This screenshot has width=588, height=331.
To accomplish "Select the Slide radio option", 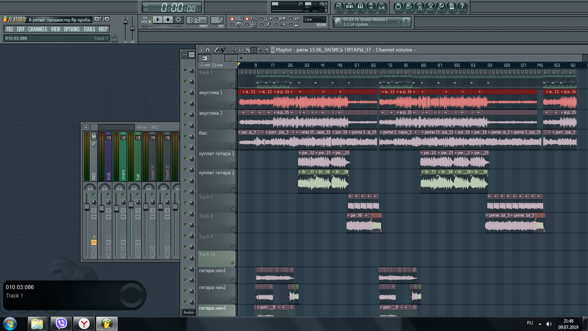I will click(214, 65).
